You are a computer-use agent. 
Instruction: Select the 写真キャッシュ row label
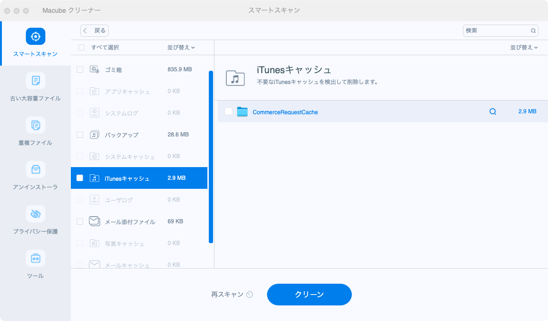(x=124, y=244)
